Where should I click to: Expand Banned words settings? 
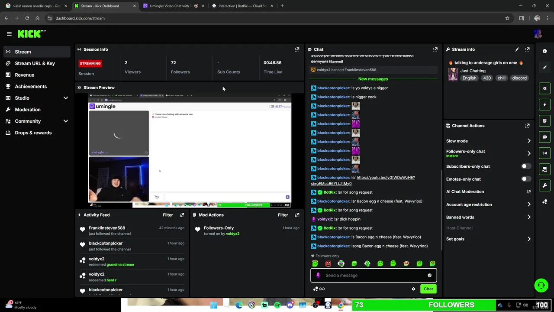pos(529,217)
